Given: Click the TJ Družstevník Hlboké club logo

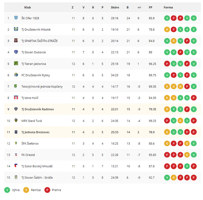Looking at the screenshot, I should tap(16, 29).
